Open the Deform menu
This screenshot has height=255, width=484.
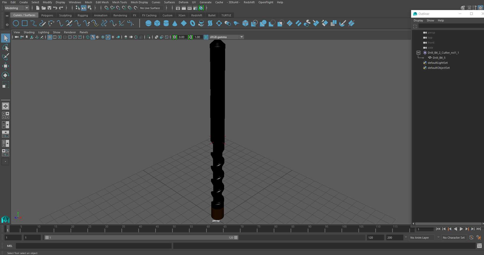183,2
